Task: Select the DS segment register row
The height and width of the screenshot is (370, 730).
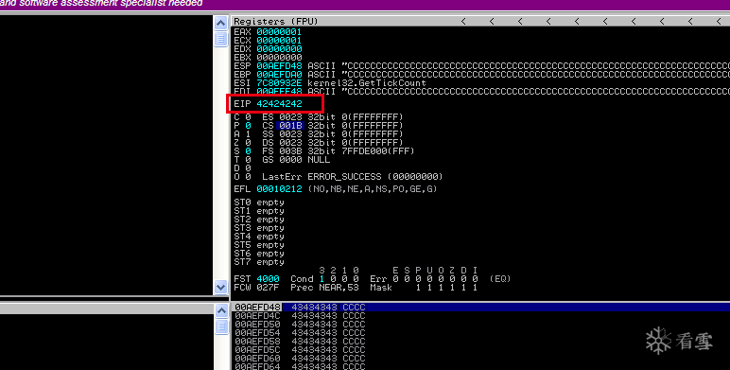Action: [333, 143]
